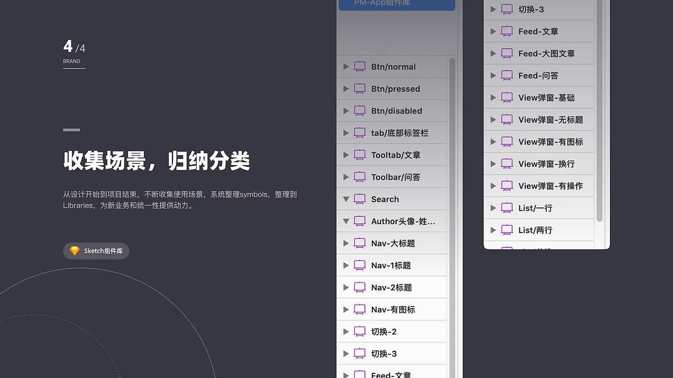
Task: Click the 切换-2 label
Action: click(x=384, y=331)
